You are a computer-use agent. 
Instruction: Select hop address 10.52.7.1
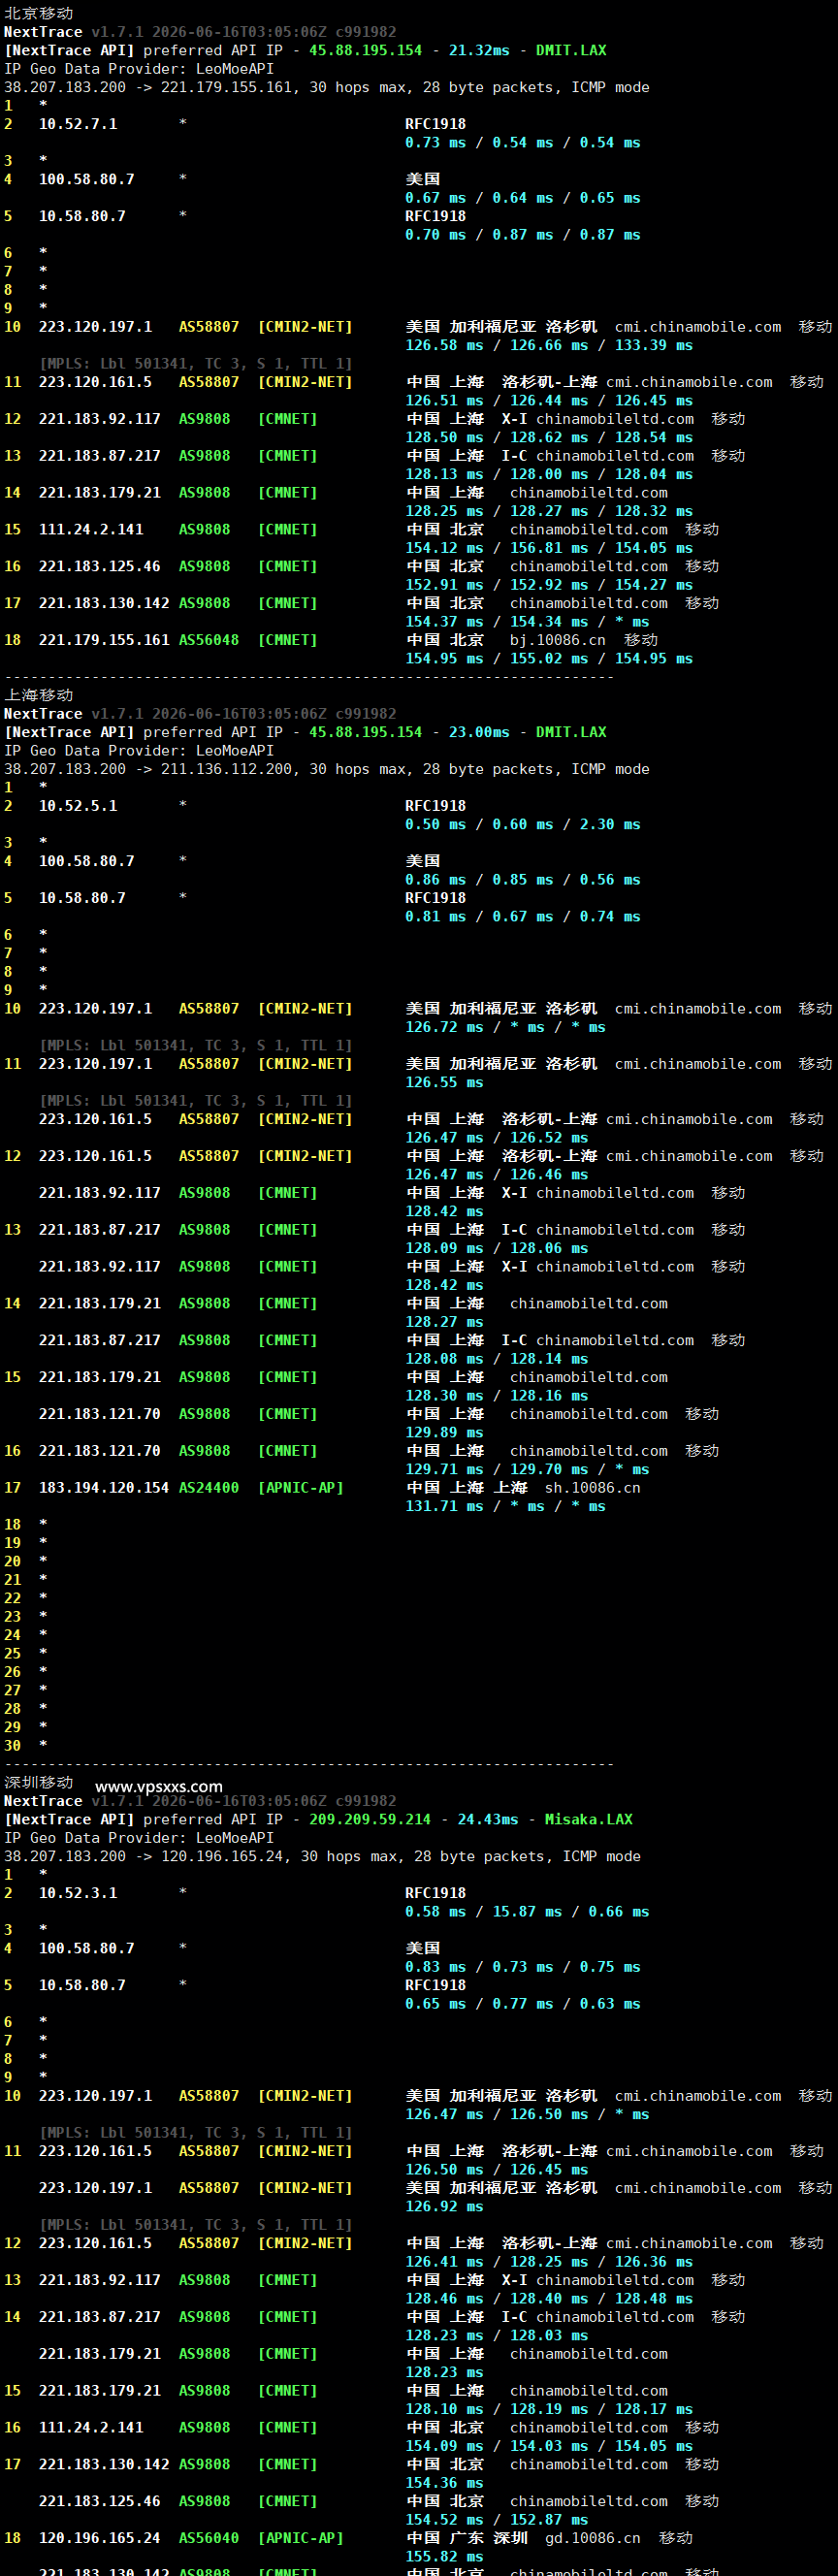78,124
